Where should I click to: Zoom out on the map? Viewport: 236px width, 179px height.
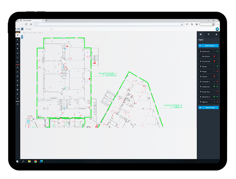[22, 38]
